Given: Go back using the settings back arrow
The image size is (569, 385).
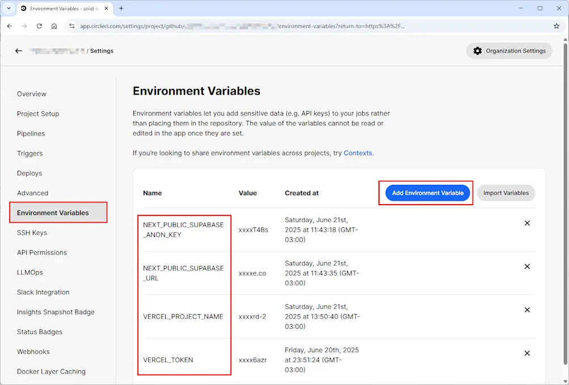Looking at the screenshot, I should pyautogui.click(x=18, y=50).
